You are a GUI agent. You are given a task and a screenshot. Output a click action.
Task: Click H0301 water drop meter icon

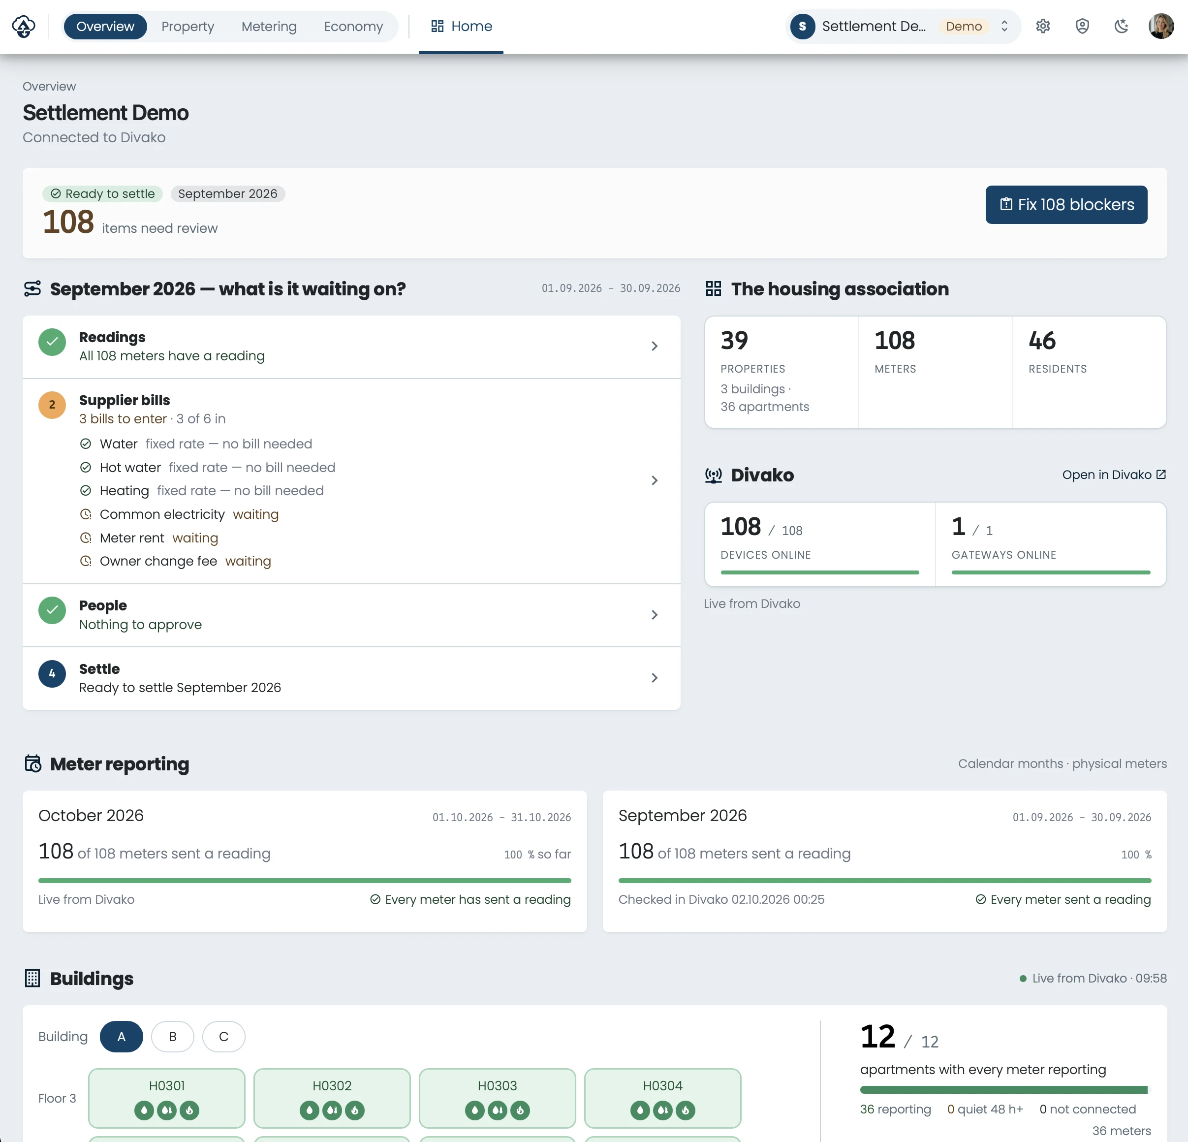pyautogui.click(x=144, y=1110)
